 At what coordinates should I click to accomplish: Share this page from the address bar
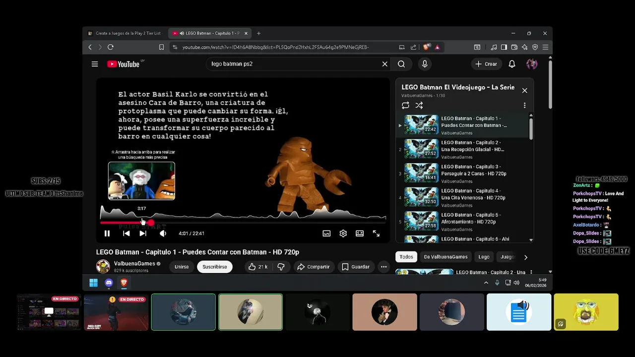point(413,47)
